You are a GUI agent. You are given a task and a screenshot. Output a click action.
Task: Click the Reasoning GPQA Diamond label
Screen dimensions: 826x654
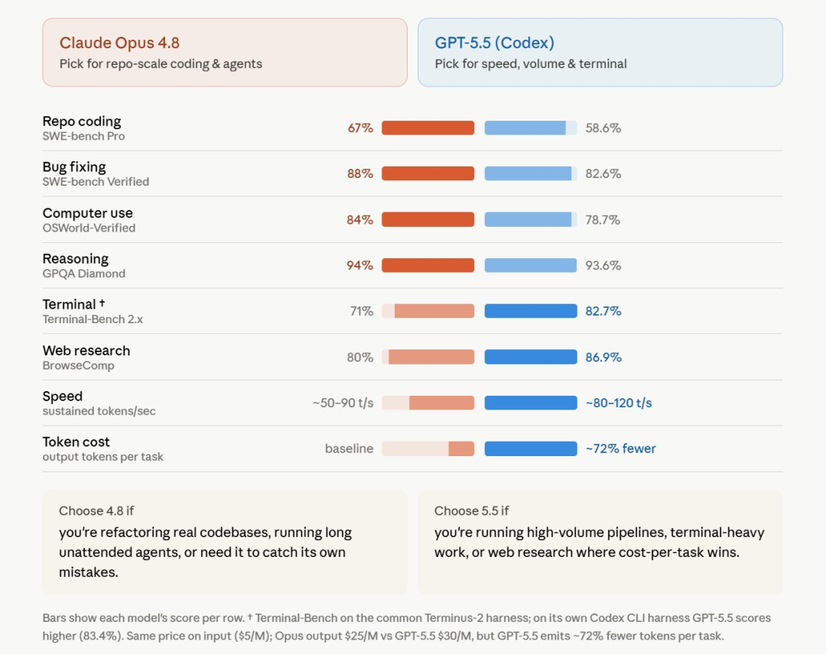click(x=84, y=266)
